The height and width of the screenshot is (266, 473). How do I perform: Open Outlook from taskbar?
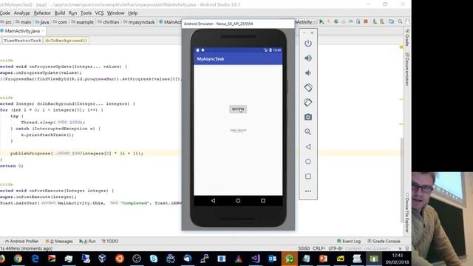coord(273,259)
